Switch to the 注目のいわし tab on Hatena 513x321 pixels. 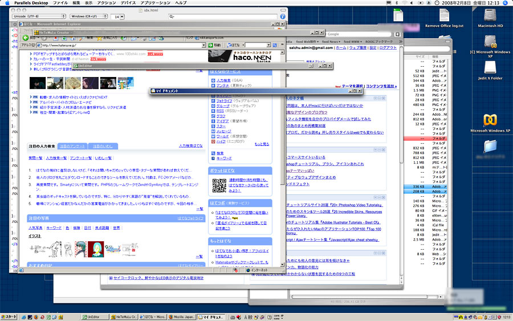103,147
